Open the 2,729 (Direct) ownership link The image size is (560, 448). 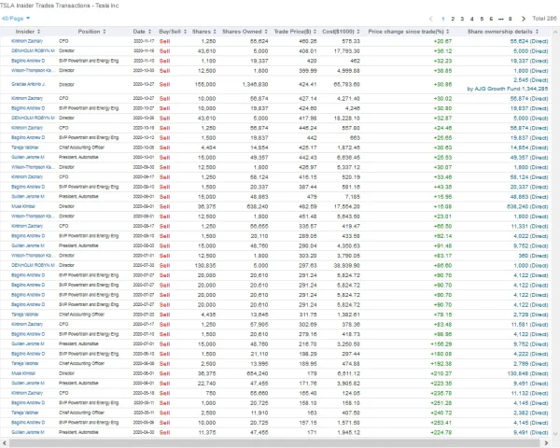531,315
